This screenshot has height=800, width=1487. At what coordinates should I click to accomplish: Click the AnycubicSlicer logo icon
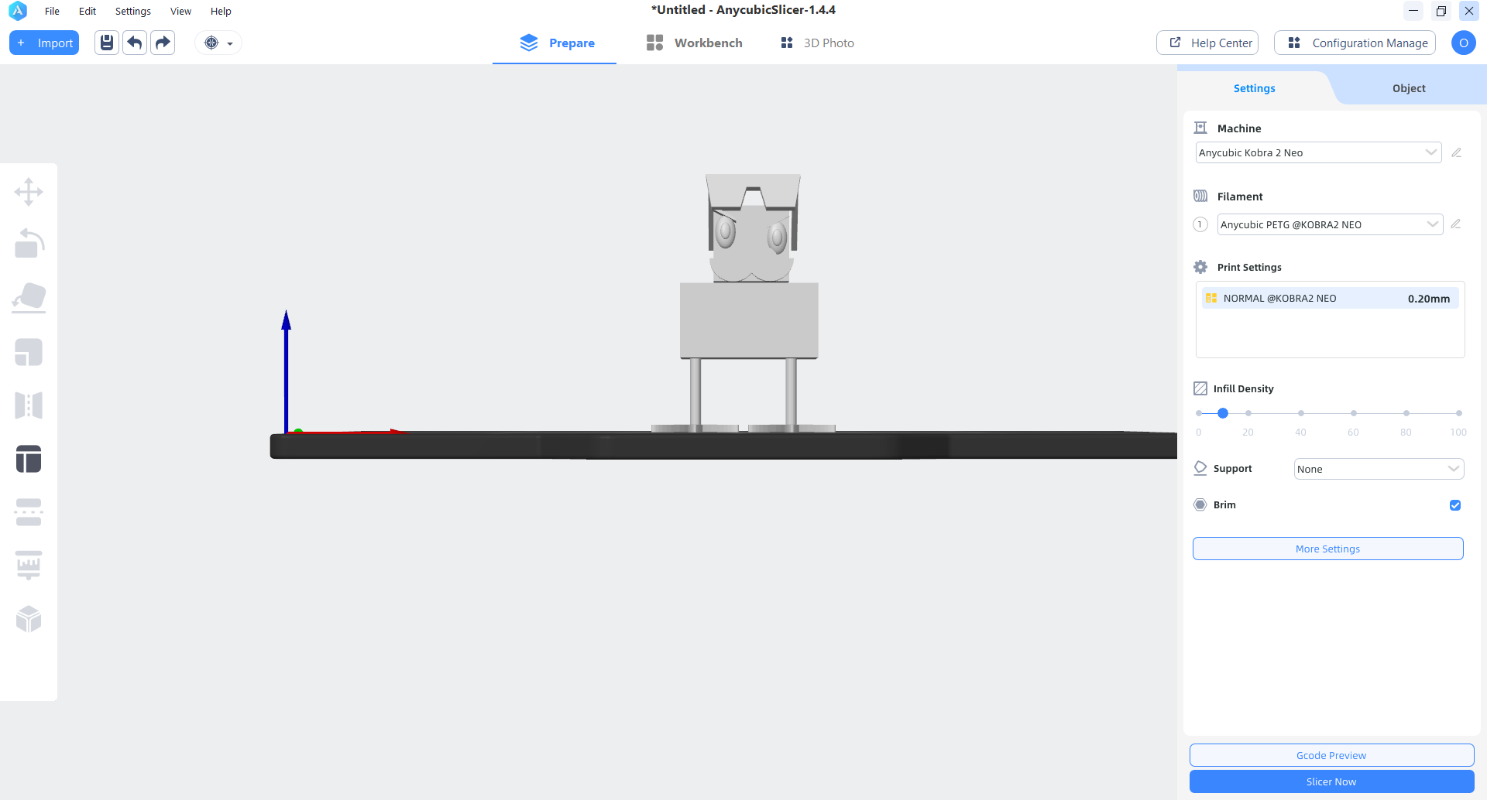click(17, 11)
